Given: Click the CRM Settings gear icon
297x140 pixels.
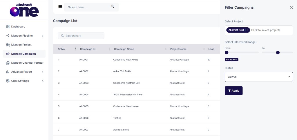Looking at the screenshot, I should click(8, 81).
